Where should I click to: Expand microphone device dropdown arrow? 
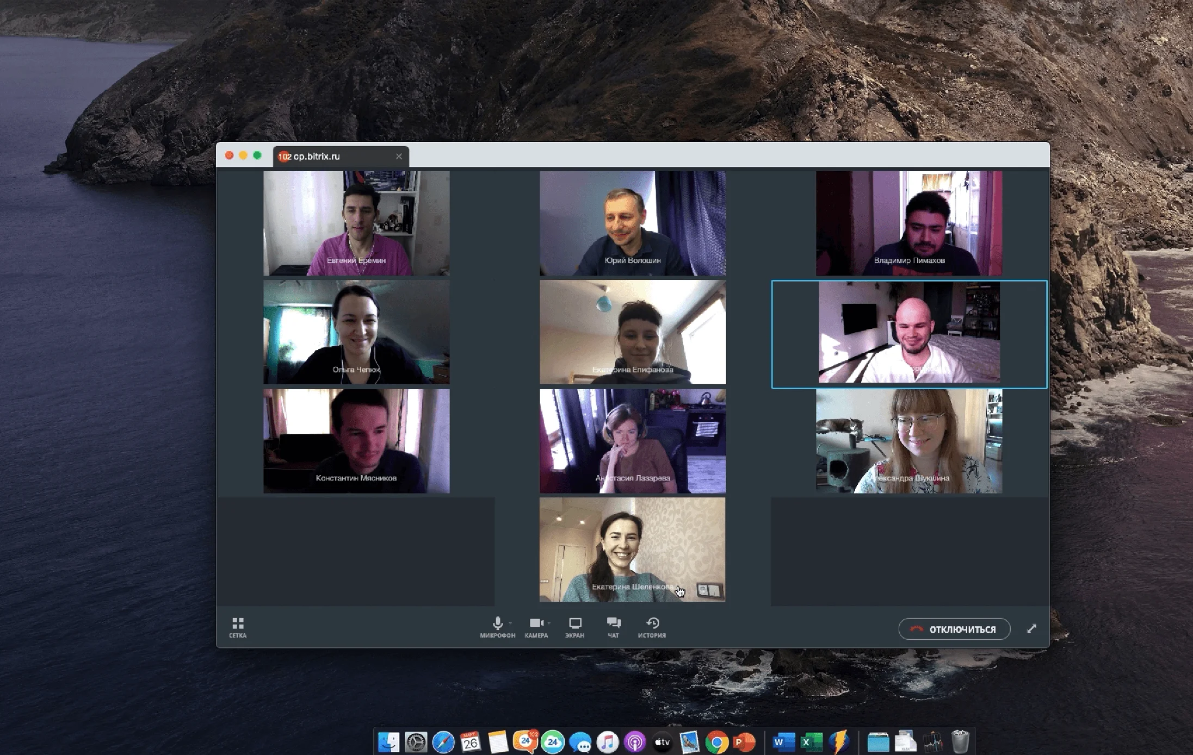point(510,623)
